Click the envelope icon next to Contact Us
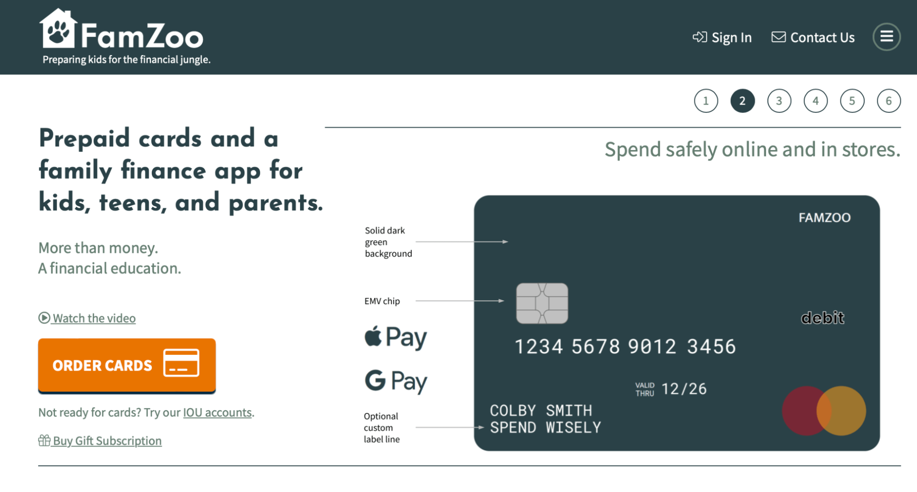 coord(778,37)
